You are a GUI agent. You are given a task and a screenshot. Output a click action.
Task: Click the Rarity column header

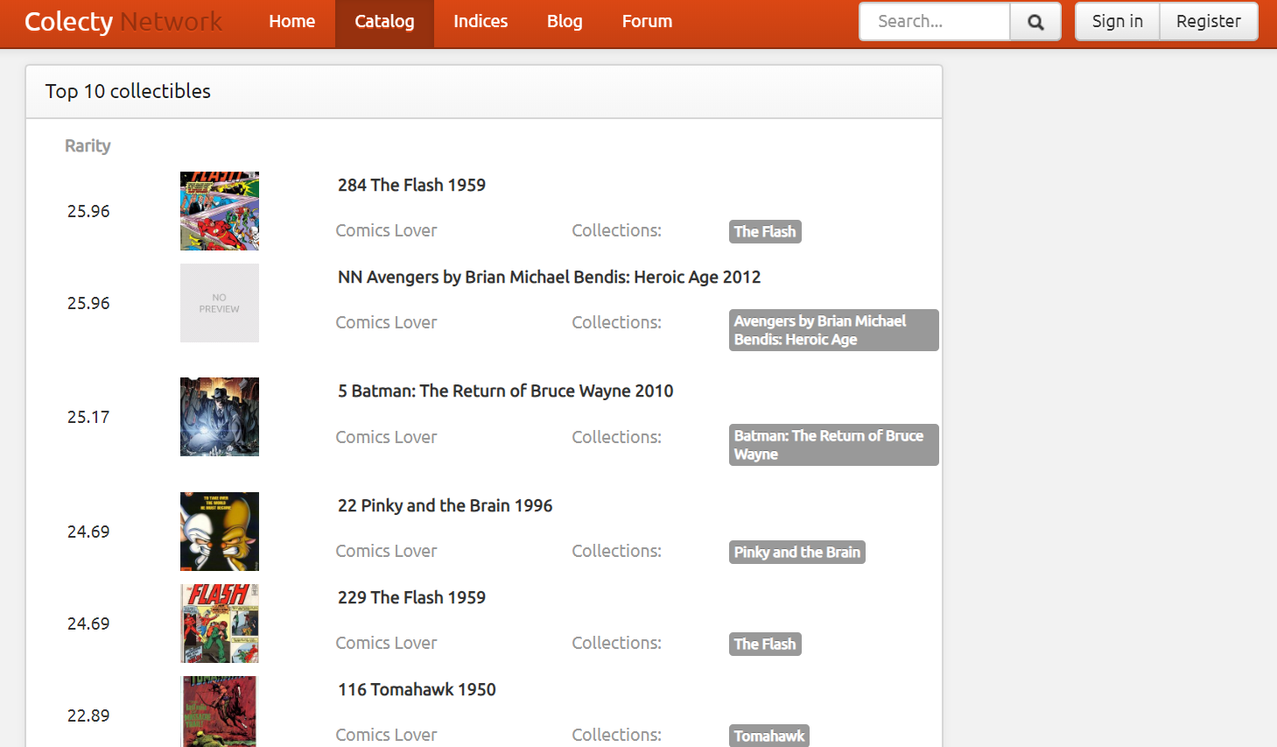tap(88, 146)
